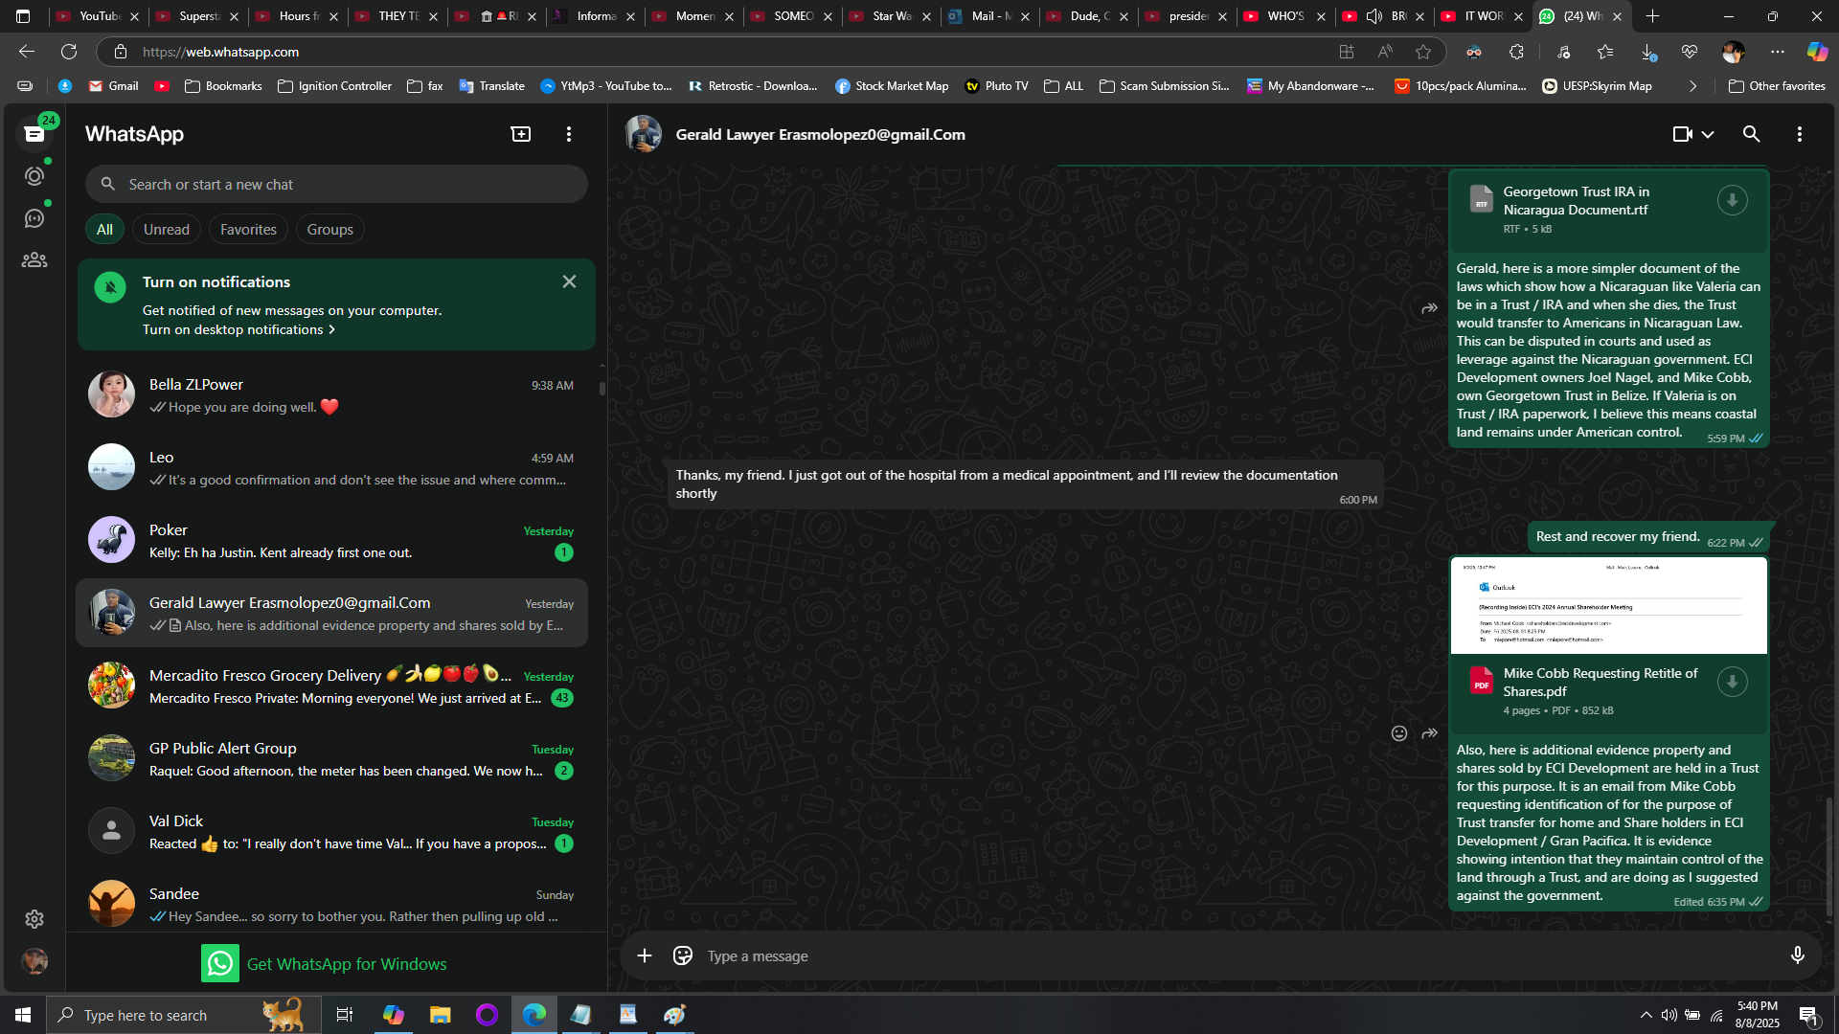Click the chat conversation scrollbar

[1828, 857]
